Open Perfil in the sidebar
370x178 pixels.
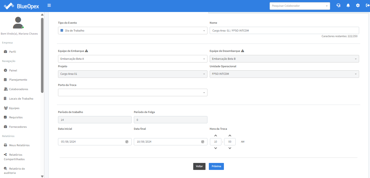pyautogui.click(x=13, y=52)
